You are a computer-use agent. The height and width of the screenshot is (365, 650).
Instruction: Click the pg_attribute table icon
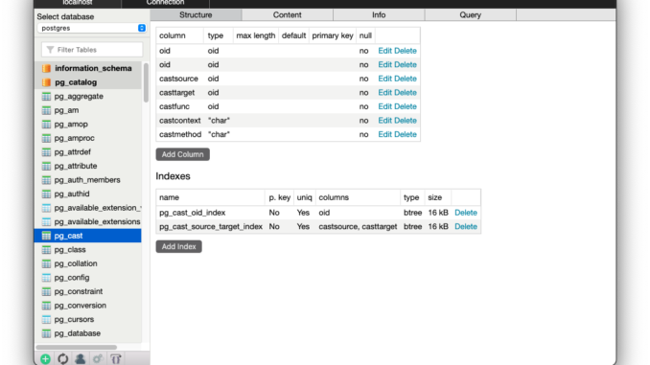pyautogui.click(x=46, y=166)
